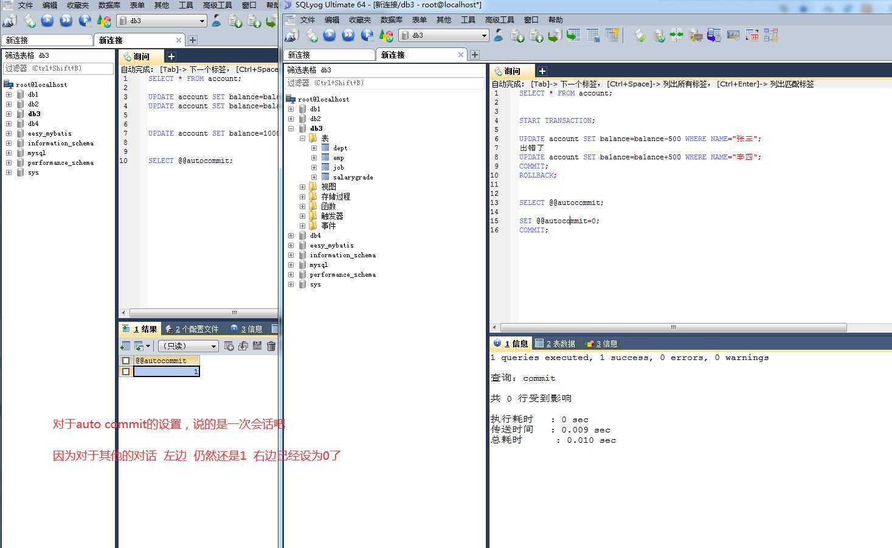Select salarygrade table in right window tree
Screen dimensions: 892x548
353,177
